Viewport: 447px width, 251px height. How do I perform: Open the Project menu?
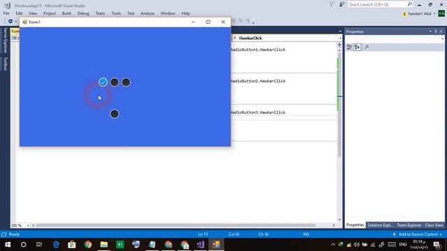pos(50,13)
